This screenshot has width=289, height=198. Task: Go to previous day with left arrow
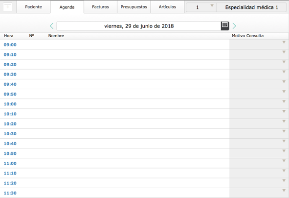(x=52, y=26)
